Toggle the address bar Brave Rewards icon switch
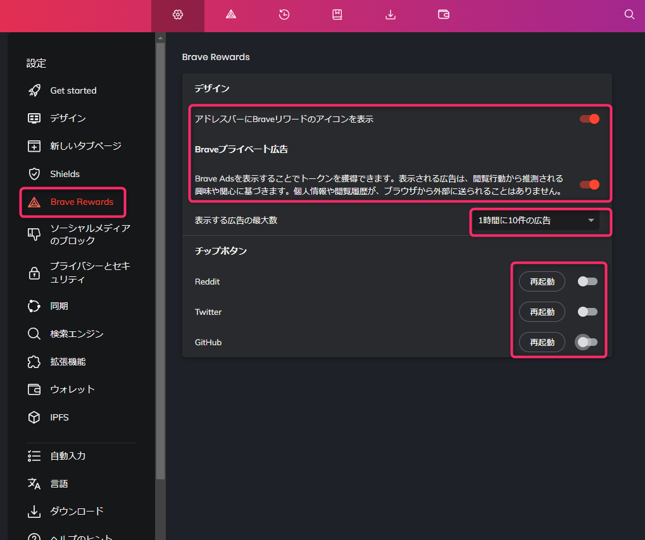The height and width of the screenshot is (540, 645). click(x=589, y=119)
